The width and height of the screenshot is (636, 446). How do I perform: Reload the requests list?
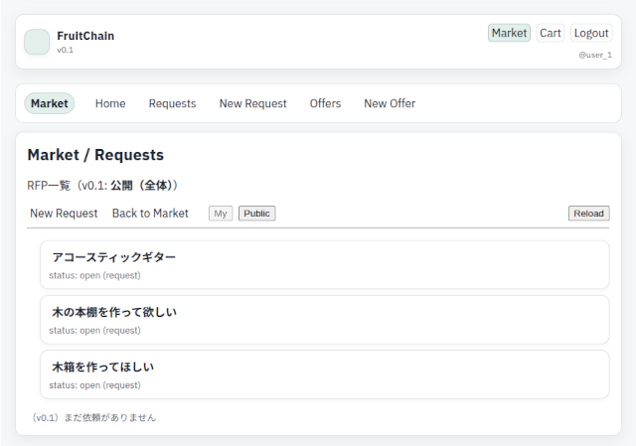point(588,214)
